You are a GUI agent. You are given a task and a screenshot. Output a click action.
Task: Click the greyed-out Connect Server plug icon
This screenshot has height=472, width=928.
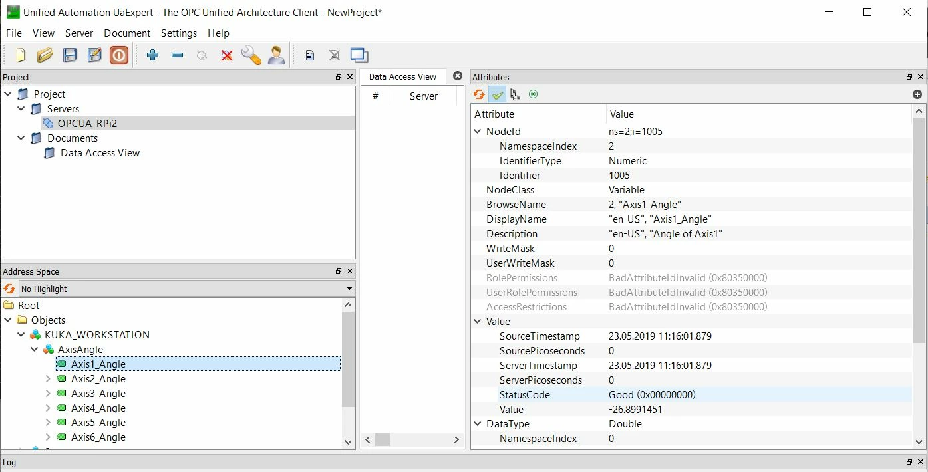click(x=202, y=55)
